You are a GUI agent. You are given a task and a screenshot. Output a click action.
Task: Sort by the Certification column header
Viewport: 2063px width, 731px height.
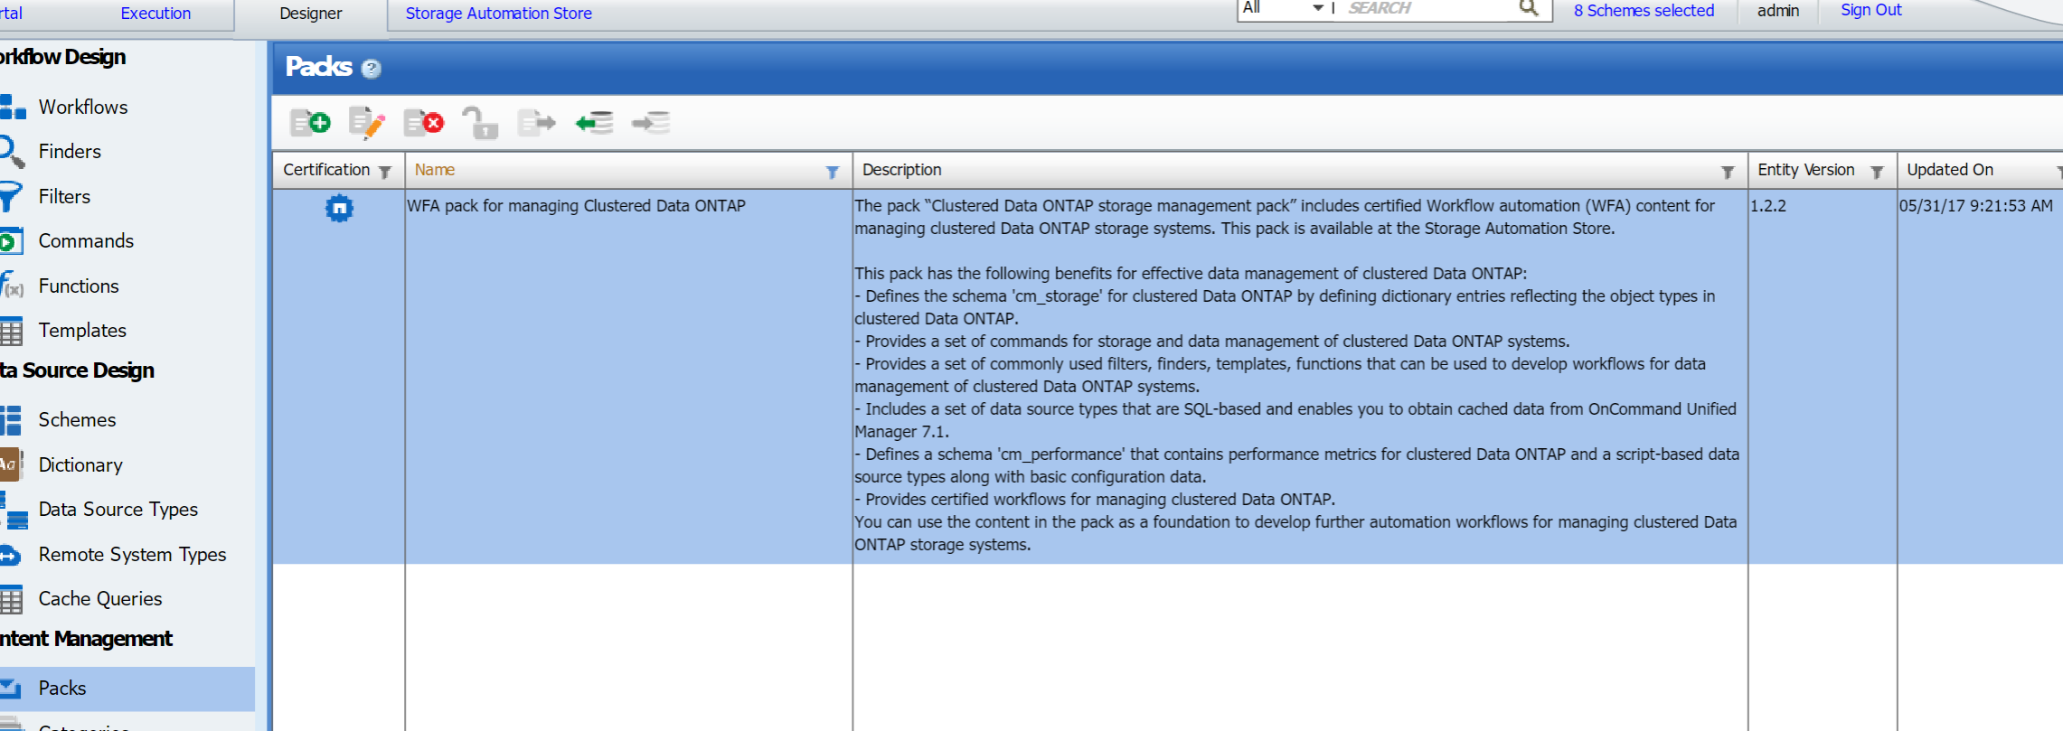(x=326, y=170)
